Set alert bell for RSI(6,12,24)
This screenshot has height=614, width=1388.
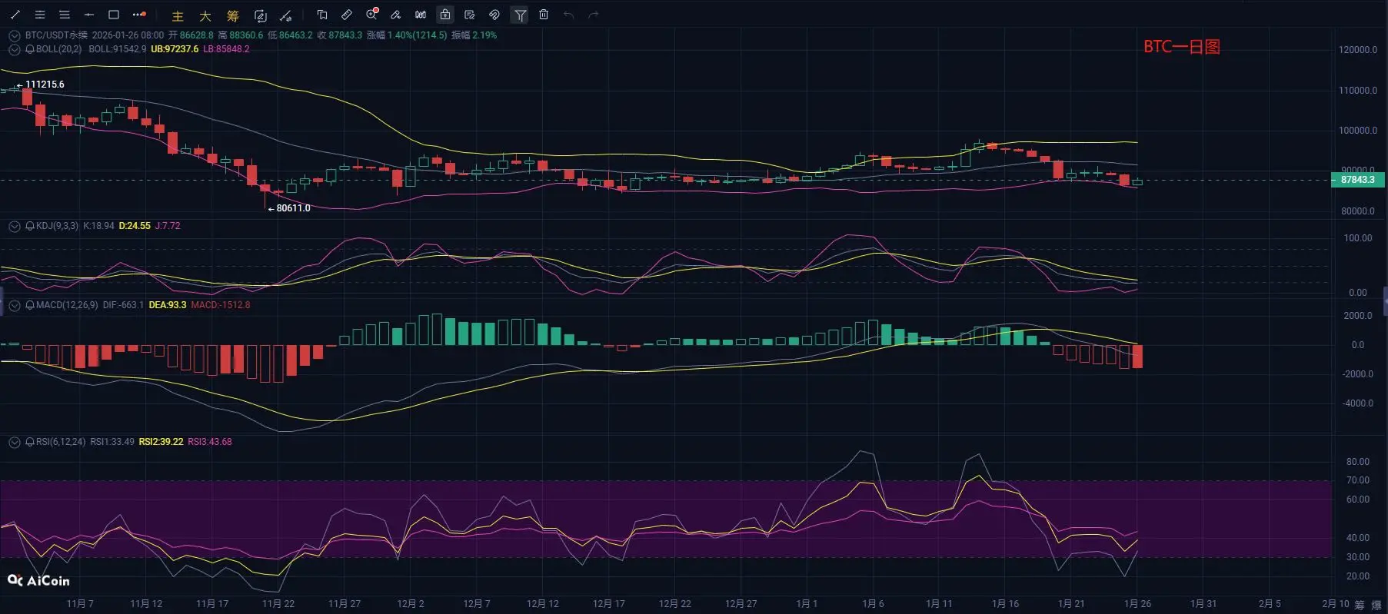pos(30,442)
